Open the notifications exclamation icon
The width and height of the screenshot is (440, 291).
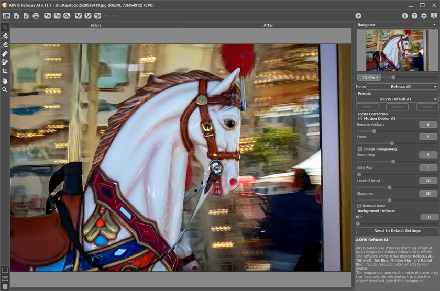(x=434, y=16)
